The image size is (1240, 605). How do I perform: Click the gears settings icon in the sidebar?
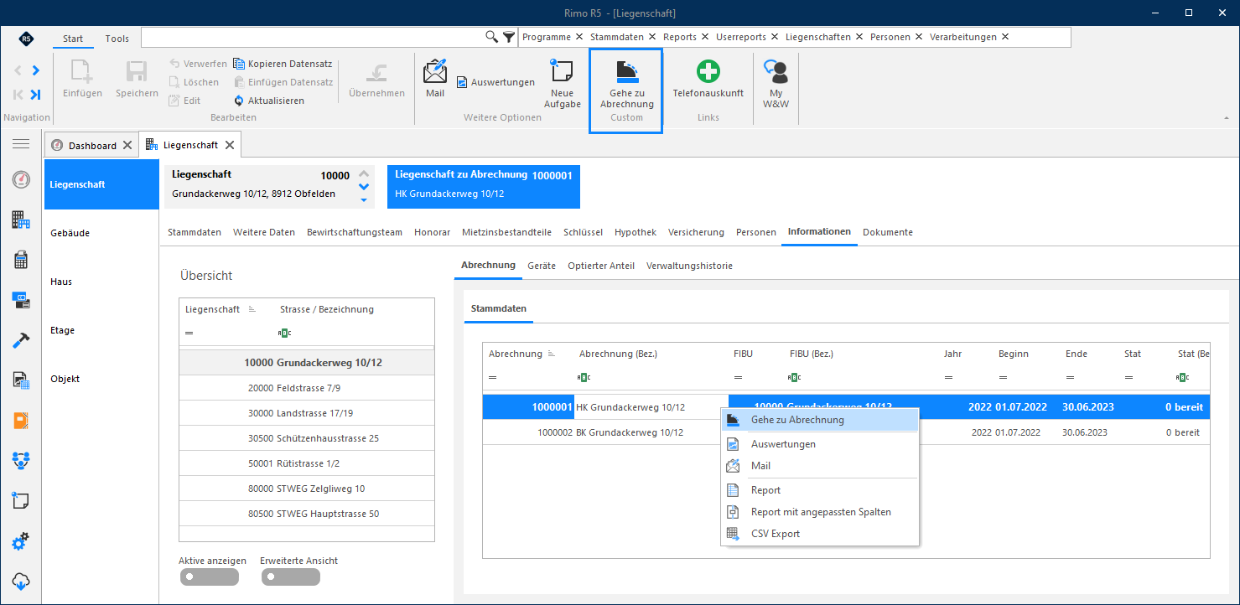point(21,541)
